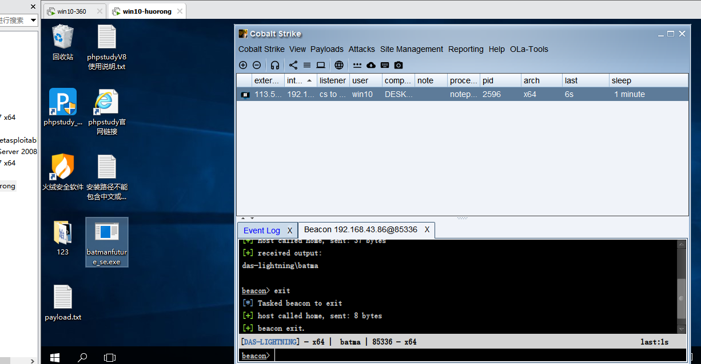
Task: Close the Beacon 192.168.43.86@85336 tab
Action: (427, 229)
